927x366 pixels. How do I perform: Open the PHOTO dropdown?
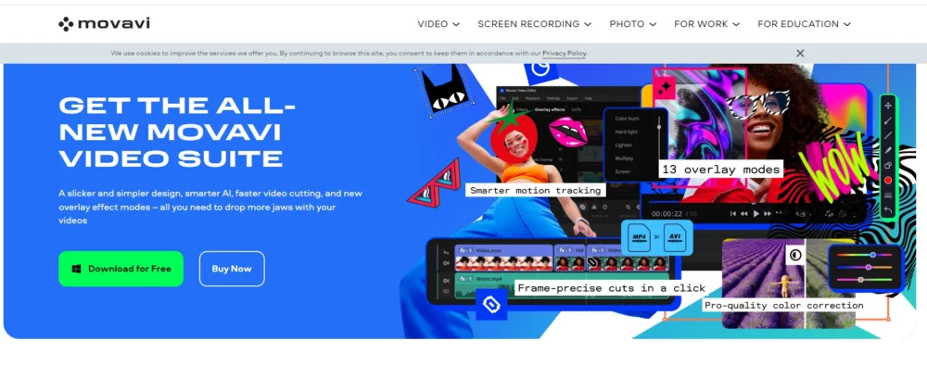[632, 24]
